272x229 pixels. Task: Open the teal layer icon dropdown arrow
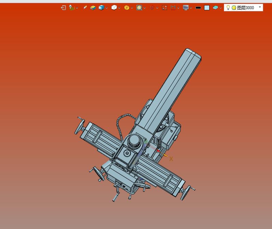[221, 8]
